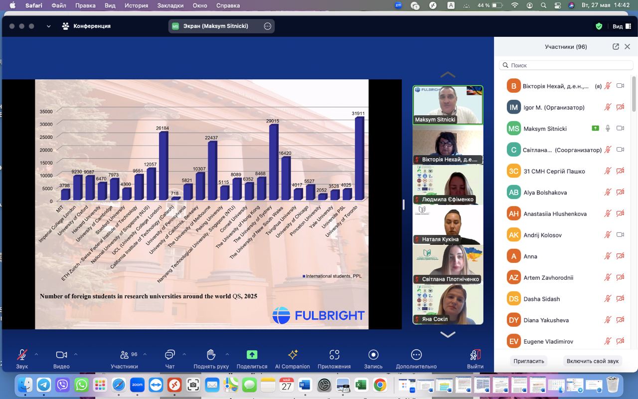Open the История menu
Viewport: 638px width, 399px height.
[x=136, y=5]
